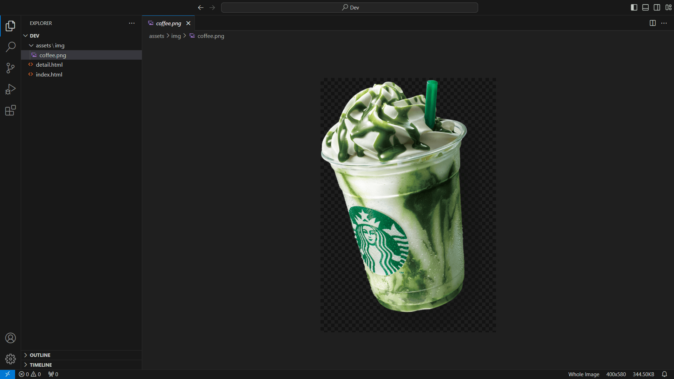Expand the OUTLINE section
The height and width of the screenshot is (379, 674).
(x=81, y=355)
